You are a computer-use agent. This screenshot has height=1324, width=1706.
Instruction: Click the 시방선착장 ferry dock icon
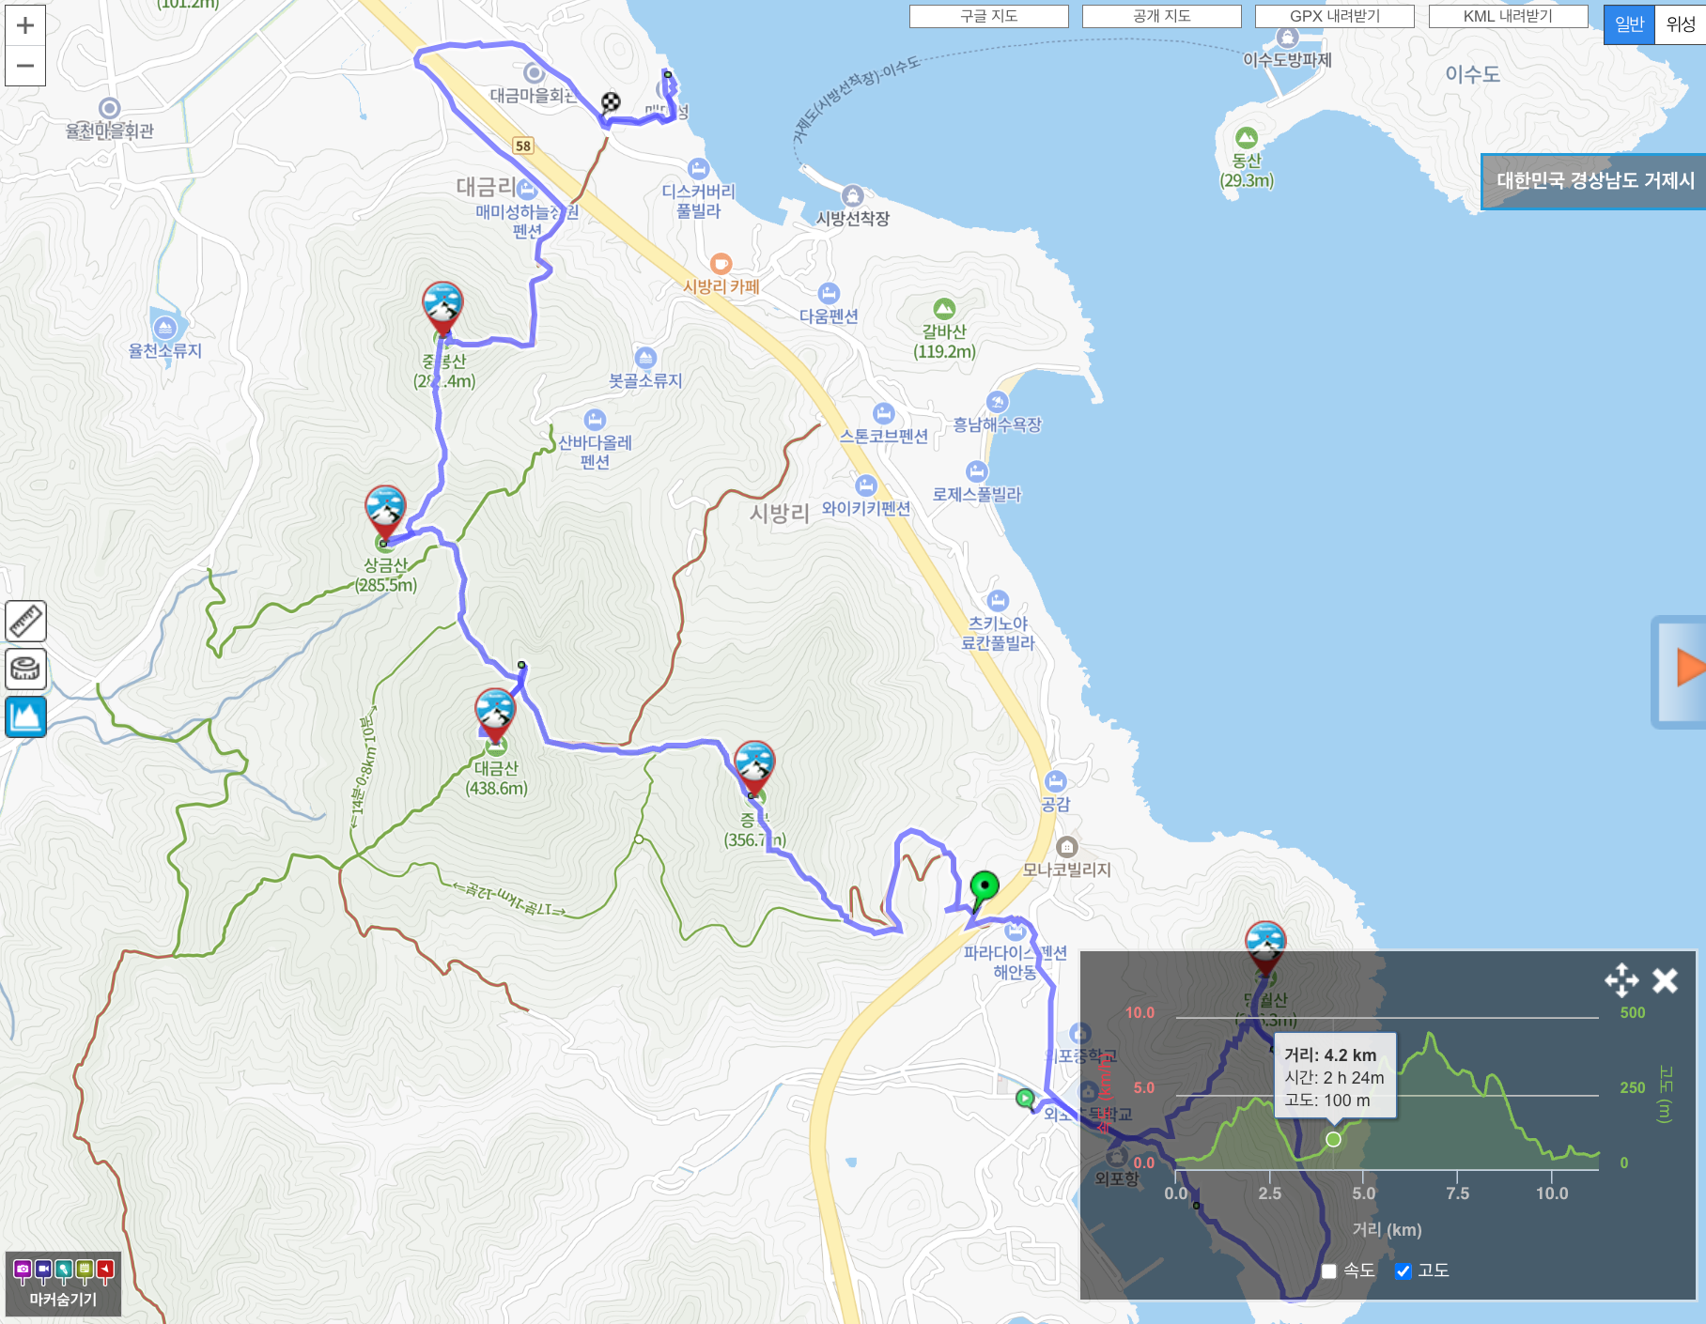pos(852,195)
